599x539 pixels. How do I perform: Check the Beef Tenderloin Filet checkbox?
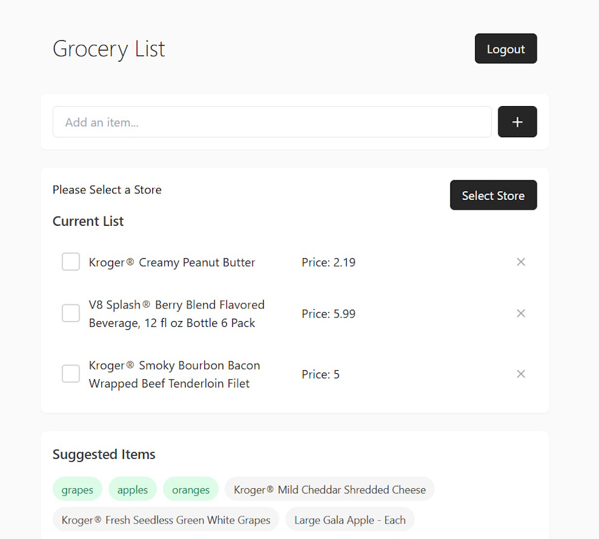coord(70,374)
